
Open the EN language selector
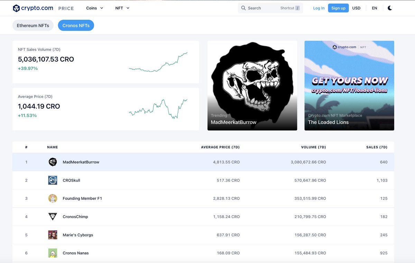375,8
